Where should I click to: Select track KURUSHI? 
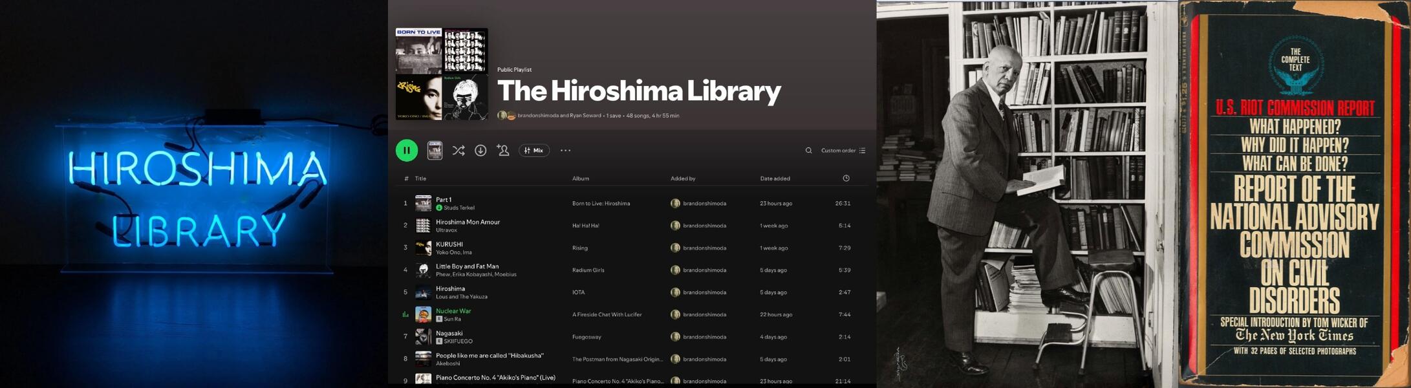point(449,244)
